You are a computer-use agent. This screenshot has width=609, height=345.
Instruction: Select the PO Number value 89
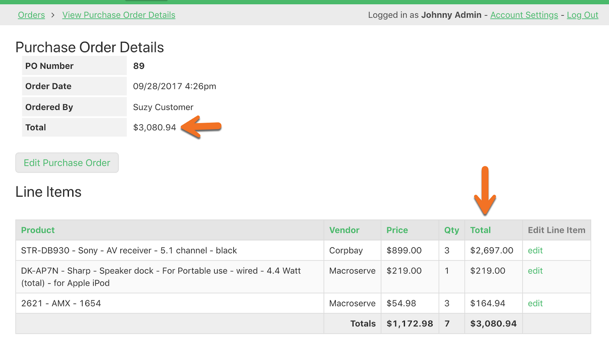(x=139, y=66)
